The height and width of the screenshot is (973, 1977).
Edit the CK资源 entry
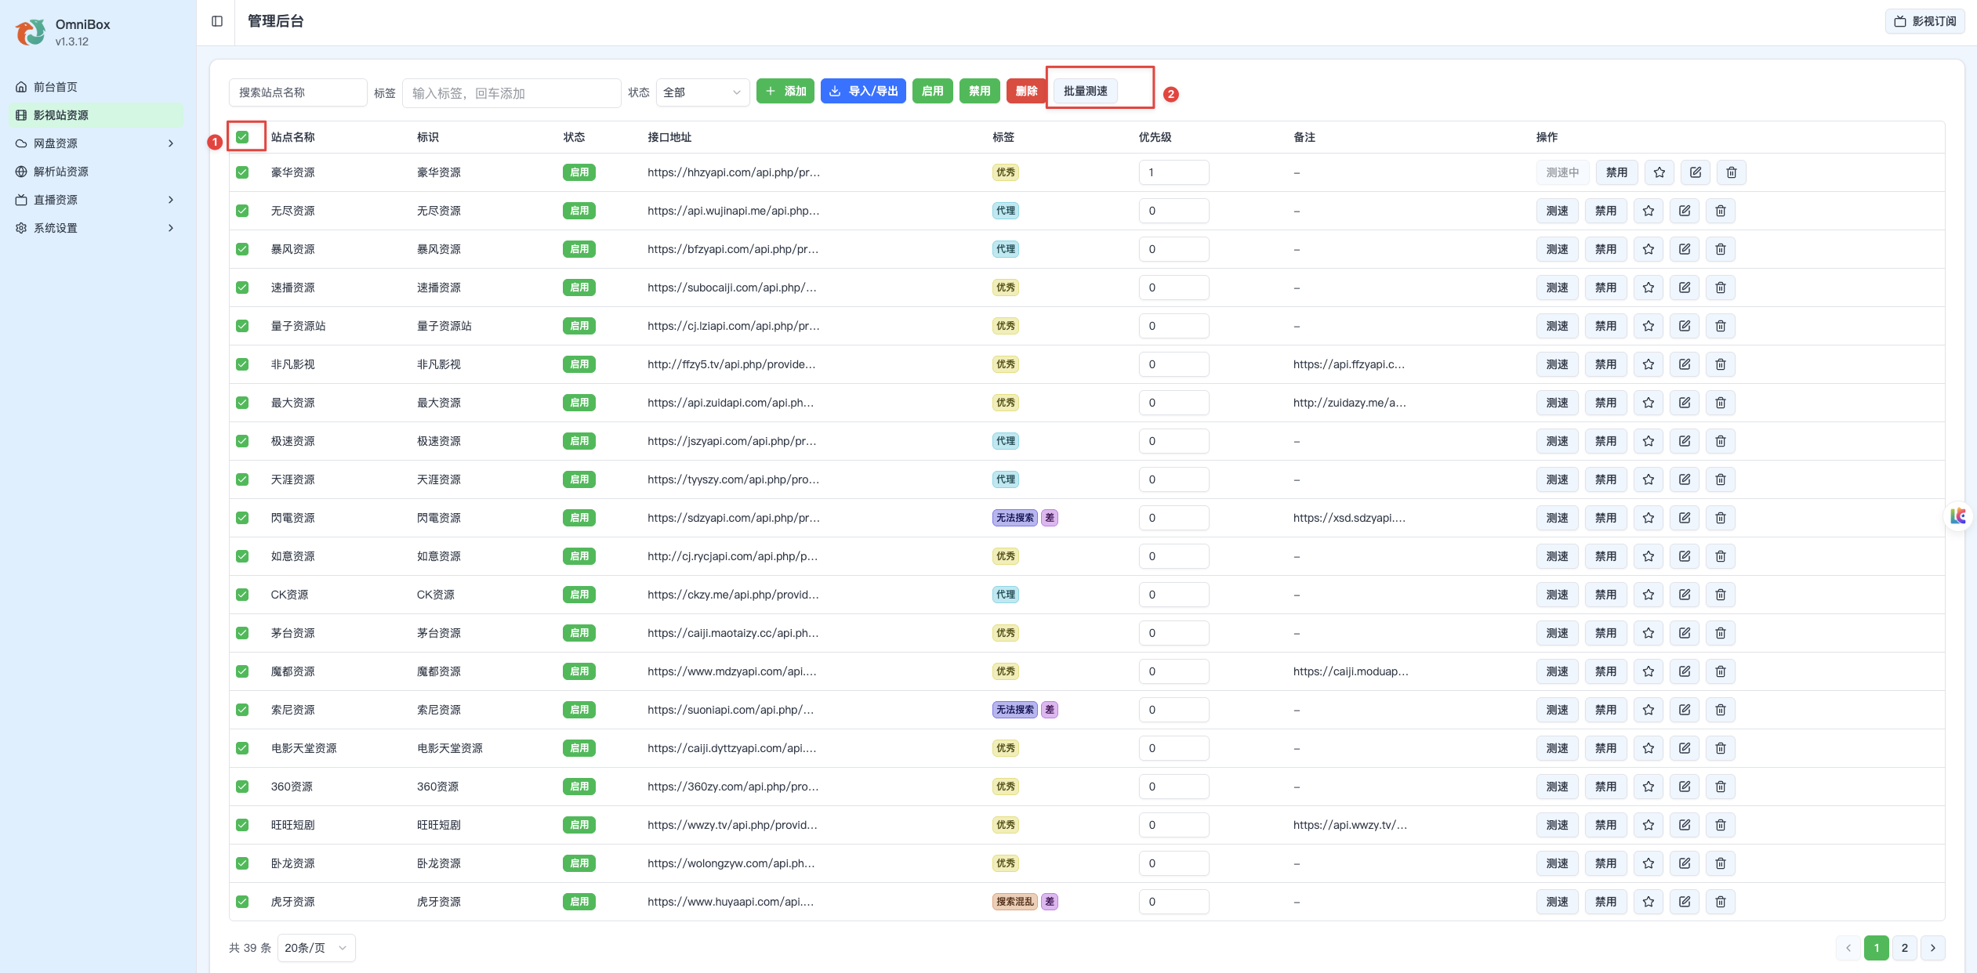(x=1685, y=595)
